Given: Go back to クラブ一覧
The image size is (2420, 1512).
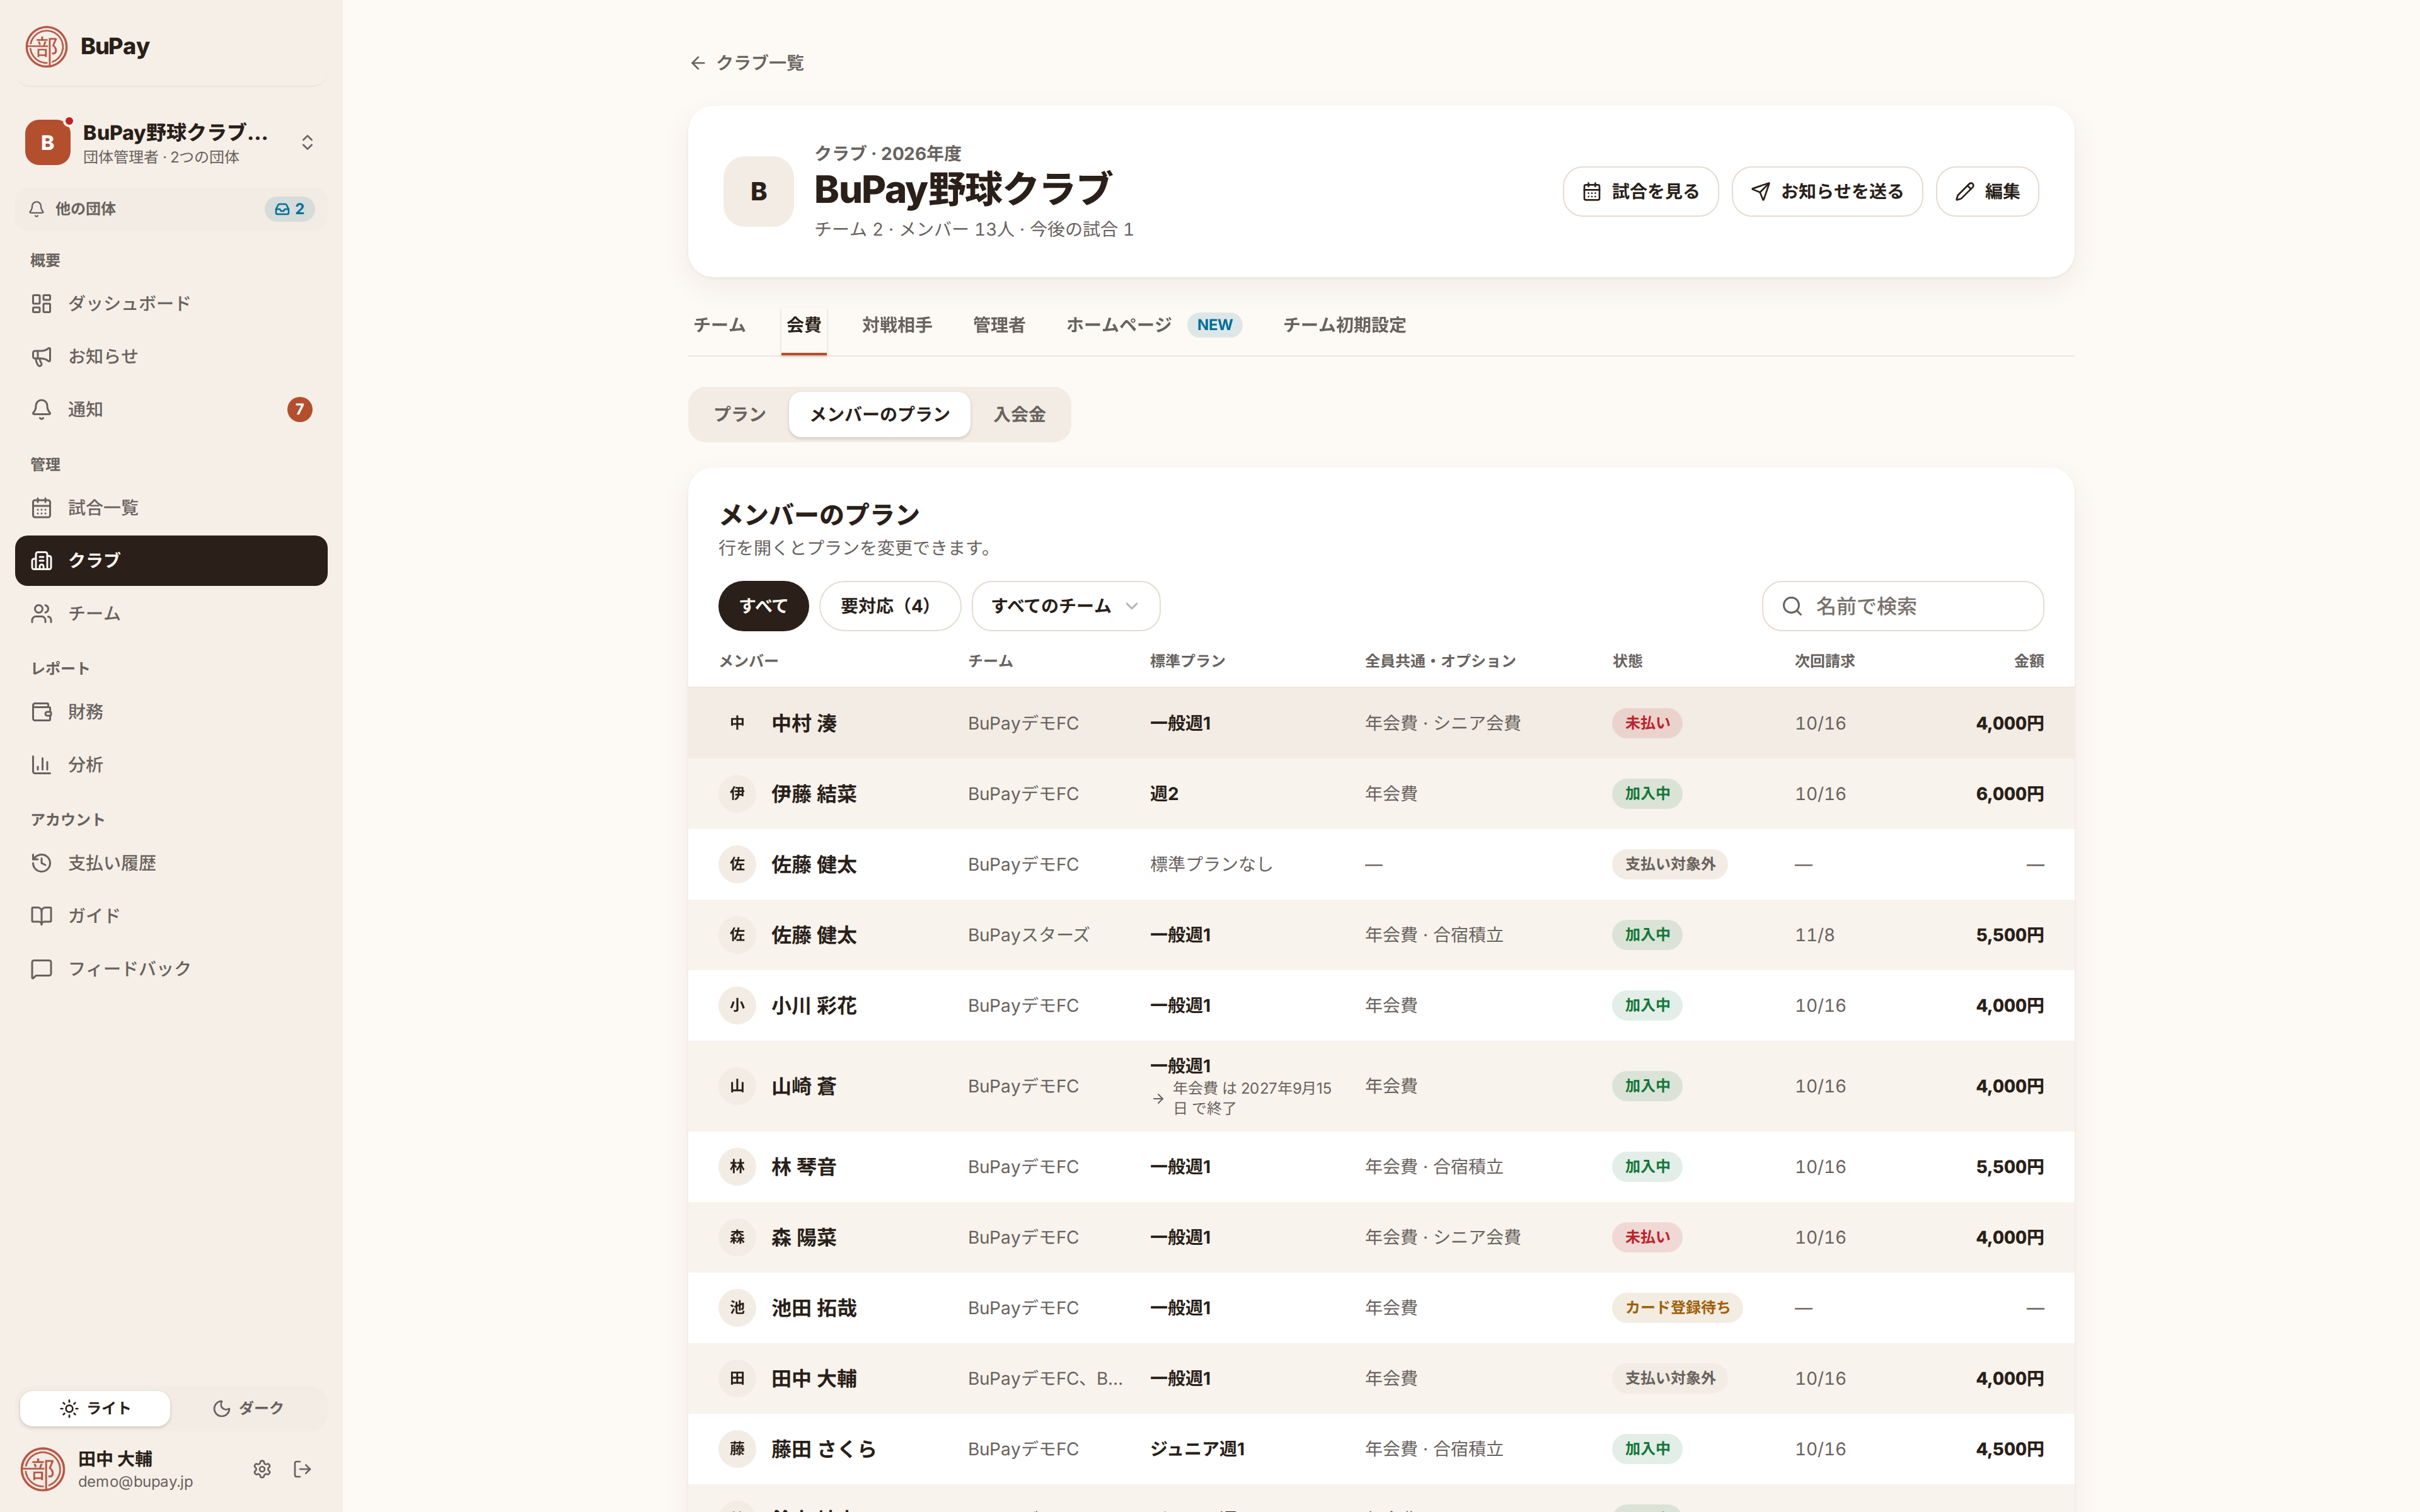Looking at the screenshot, I should click(x=747, y=63).
